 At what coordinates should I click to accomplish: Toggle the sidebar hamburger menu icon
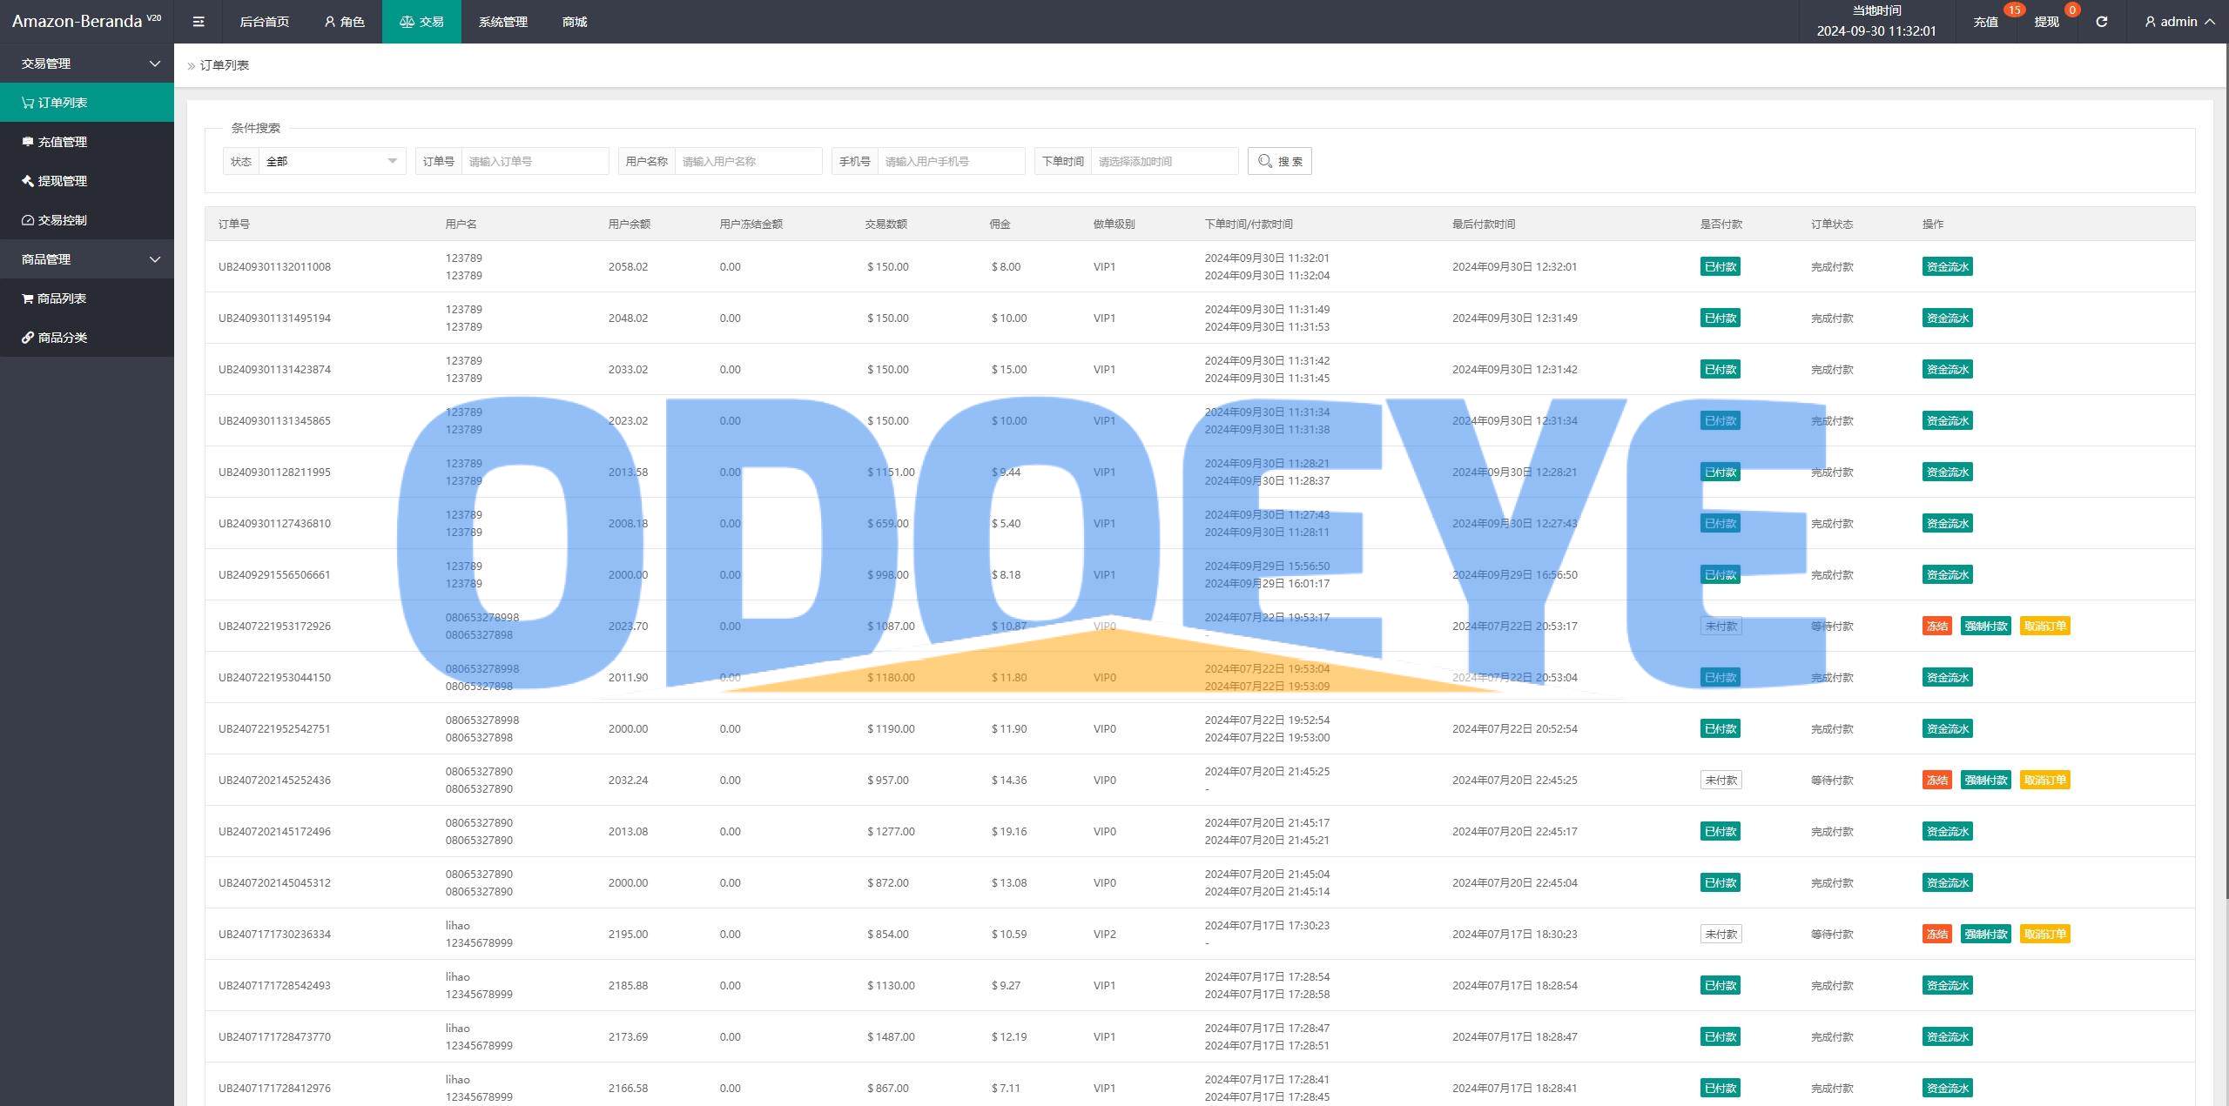point(199,22)
